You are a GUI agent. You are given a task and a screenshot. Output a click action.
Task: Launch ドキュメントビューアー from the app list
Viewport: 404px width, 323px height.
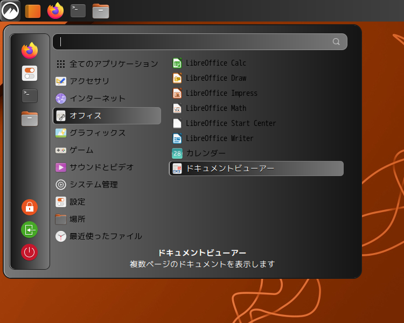click(256, 168)
